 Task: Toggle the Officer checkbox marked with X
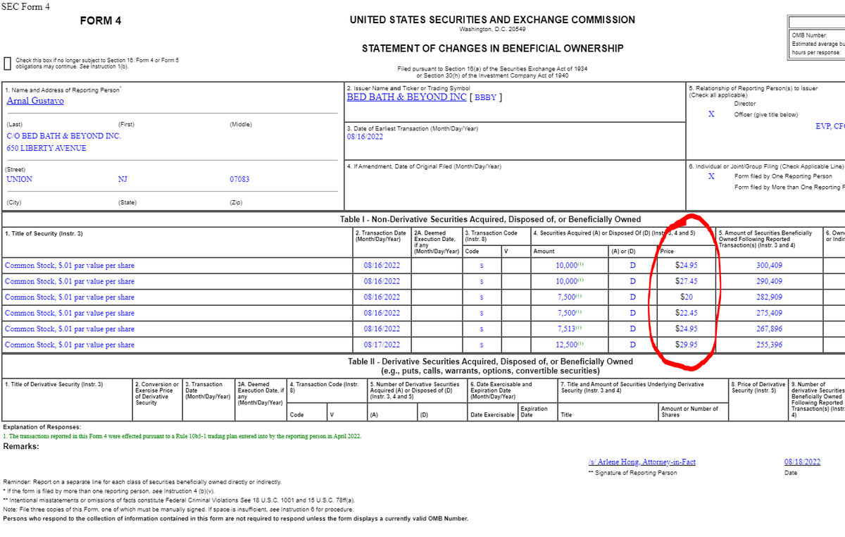[711, 114]
